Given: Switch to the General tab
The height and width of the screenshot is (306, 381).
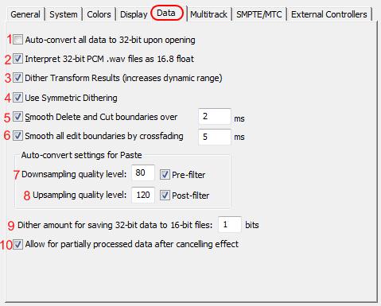Looking at the screenshot, I should [x=25, y=14].
